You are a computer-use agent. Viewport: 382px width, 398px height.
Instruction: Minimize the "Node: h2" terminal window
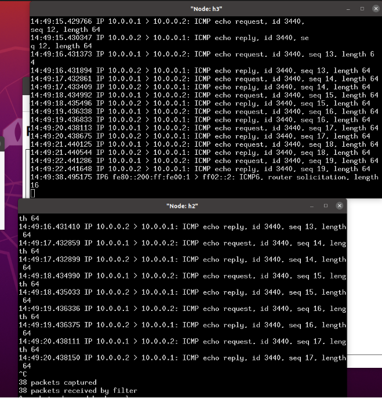click(x=312, y=206)
